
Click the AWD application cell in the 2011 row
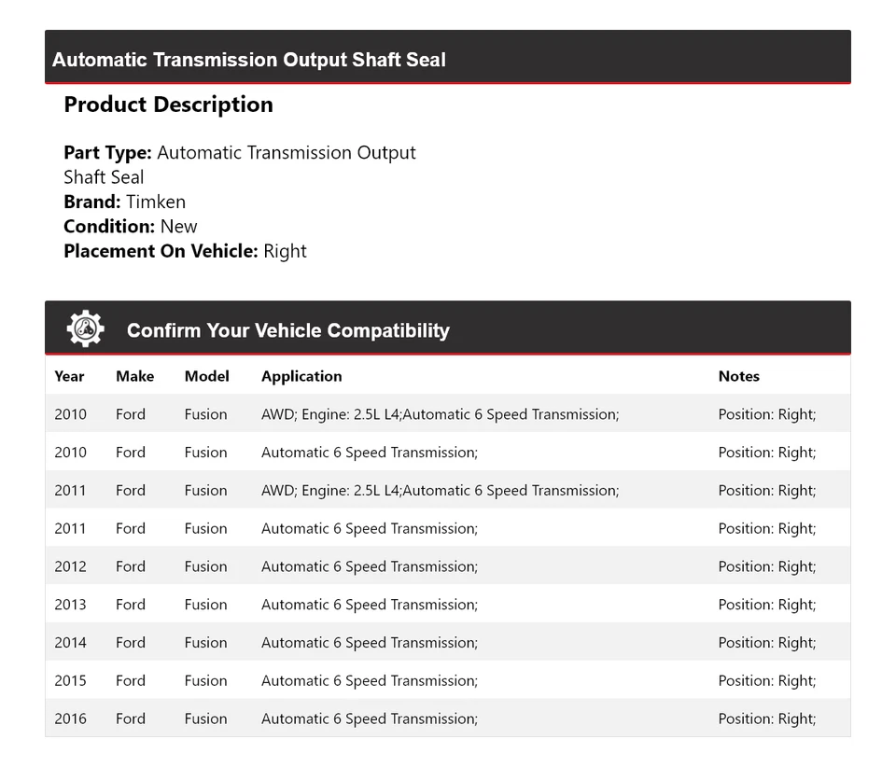[x=440, y=491]
